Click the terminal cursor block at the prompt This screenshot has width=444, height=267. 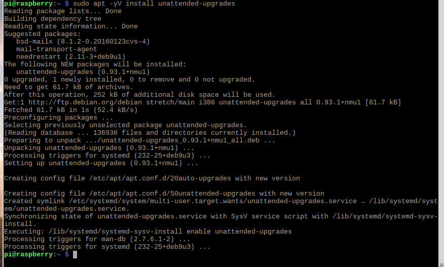[x=75, y=254]
